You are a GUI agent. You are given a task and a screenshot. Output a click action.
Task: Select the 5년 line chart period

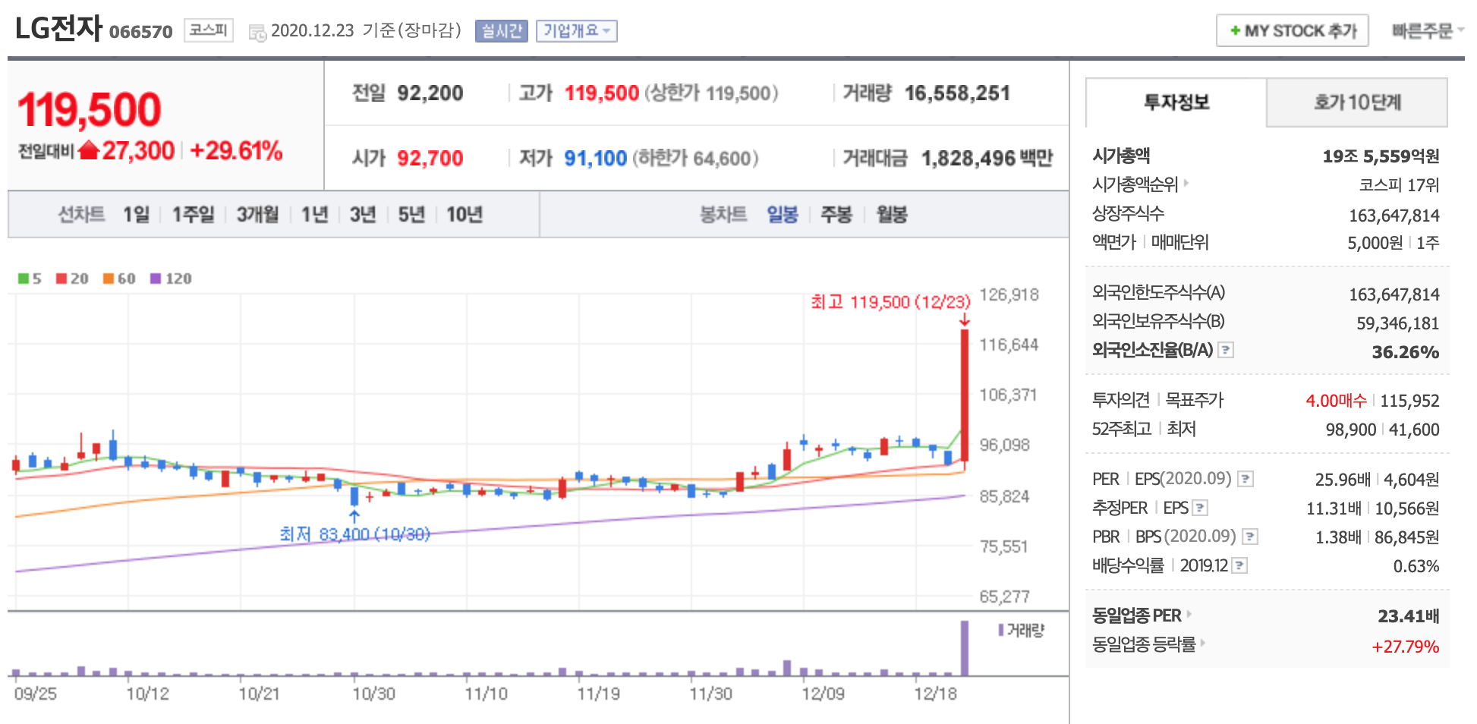point(411,215)
